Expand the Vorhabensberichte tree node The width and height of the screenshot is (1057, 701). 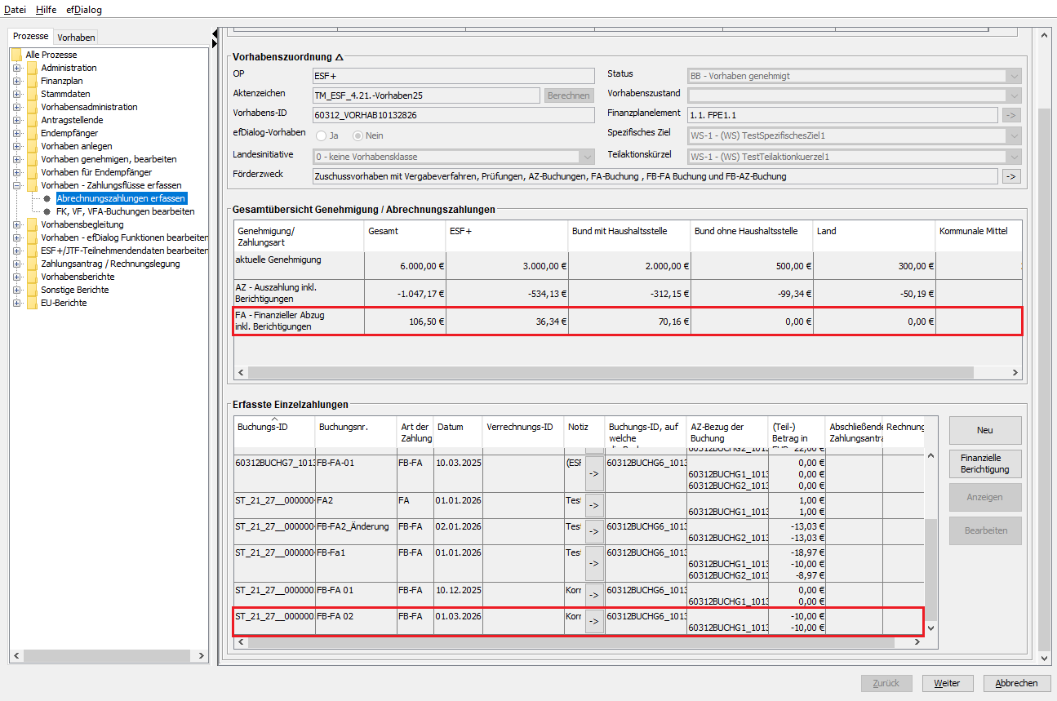tap(16, 277)
